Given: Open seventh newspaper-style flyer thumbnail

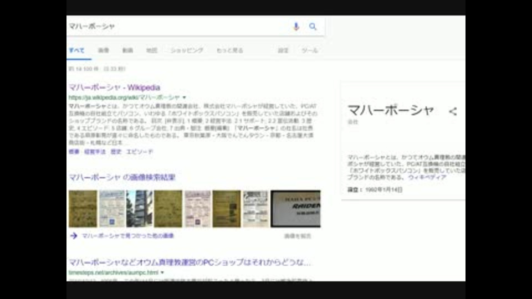Looking at the screenshot, I should [x=255, y=209].
